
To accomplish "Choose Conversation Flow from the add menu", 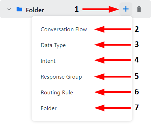I will click(x=64, y=29).
